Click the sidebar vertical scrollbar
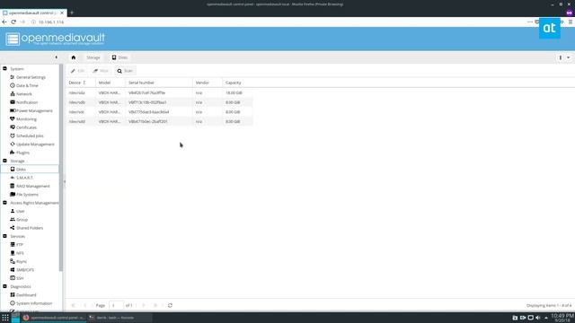Image resolution: width=575 pixels, height=323 pixels. click(x=61, y=169)
